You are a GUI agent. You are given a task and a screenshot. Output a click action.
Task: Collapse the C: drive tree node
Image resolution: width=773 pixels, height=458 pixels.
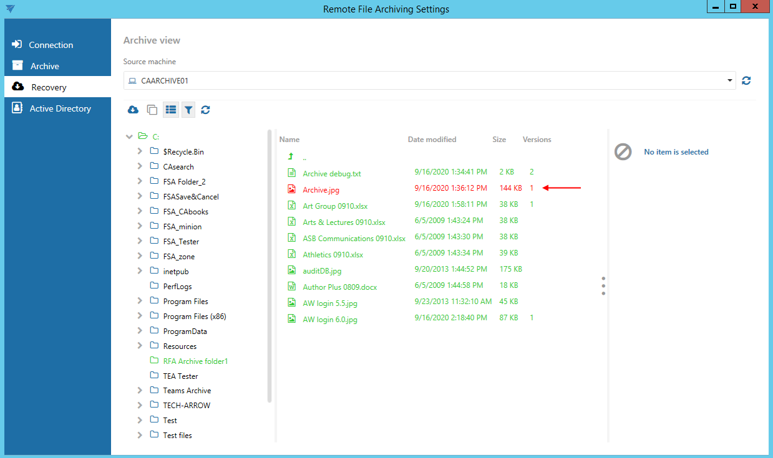[x=129, y=136]
